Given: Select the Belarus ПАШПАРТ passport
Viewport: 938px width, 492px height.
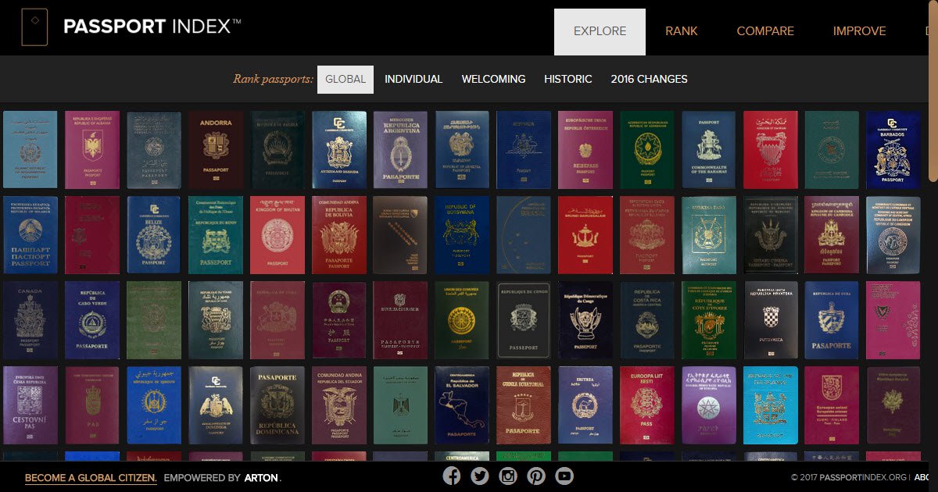Looking at the screenshot, I should [30, 235].
